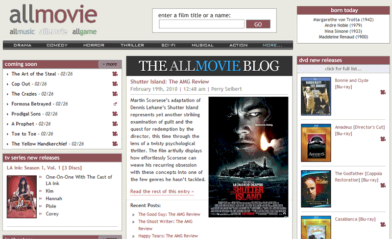Image resolution: width=392 pixels, height=239 pixels.
Task: Click the allmovie link under the logo
Action: click(x=53, y=32)
